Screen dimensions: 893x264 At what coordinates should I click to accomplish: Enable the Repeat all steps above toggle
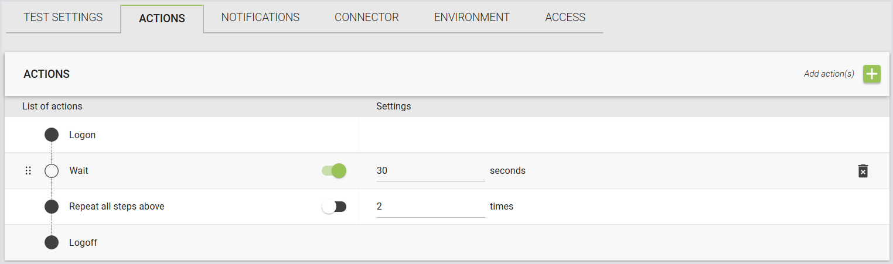click(x=334, y=207)
